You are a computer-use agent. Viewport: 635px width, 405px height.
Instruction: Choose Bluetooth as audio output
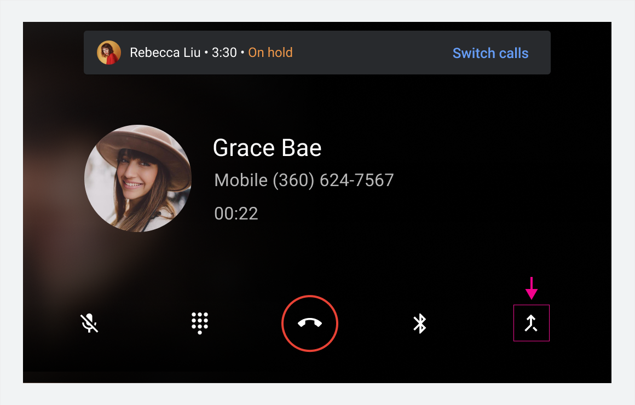click(x=420, y=323)
